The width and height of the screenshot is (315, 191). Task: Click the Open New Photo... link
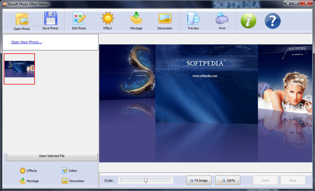click(27, 42)
